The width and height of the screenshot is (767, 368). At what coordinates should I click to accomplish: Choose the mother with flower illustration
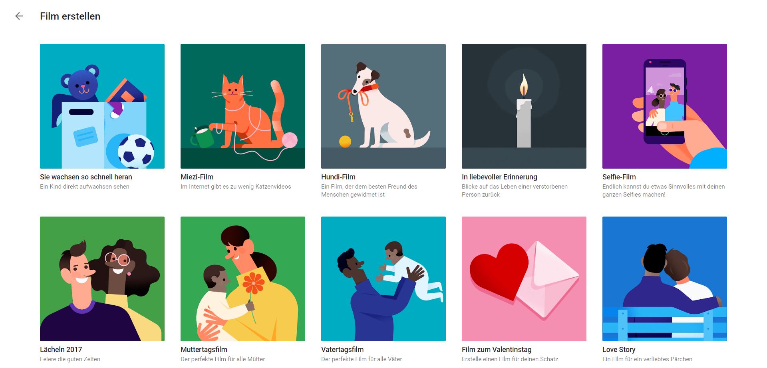(243, 279)
